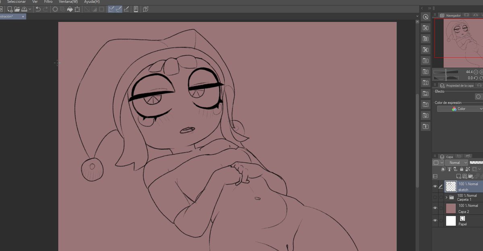Click the Quick Access magnifier icon in the side dock
The height and width of the screenshot is (251, 483).
coord(426,17)
